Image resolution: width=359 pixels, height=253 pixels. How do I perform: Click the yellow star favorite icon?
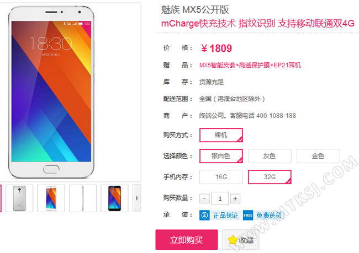[x=233, y=240]
